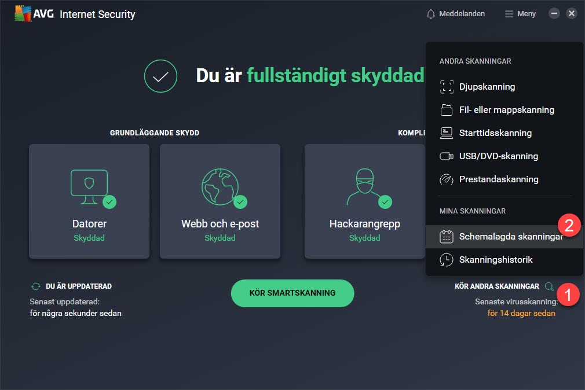This screenshot has width=585, height=390.
Task: Open the Datorer protection tile
Action: (89, 201)
